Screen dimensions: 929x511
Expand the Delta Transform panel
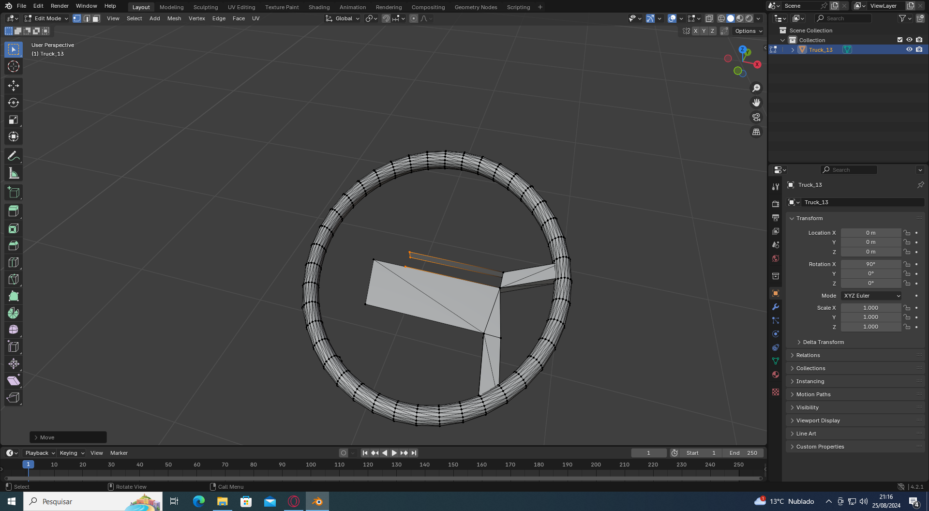(x=823, y=342)
